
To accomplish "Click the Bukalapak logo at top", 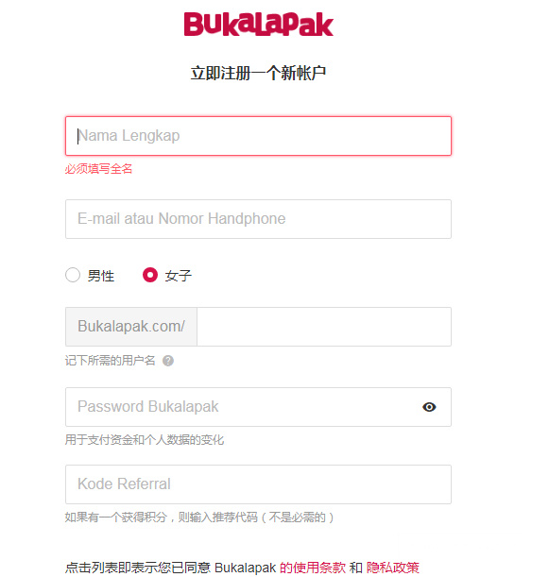I will click(x=259, y=25).
